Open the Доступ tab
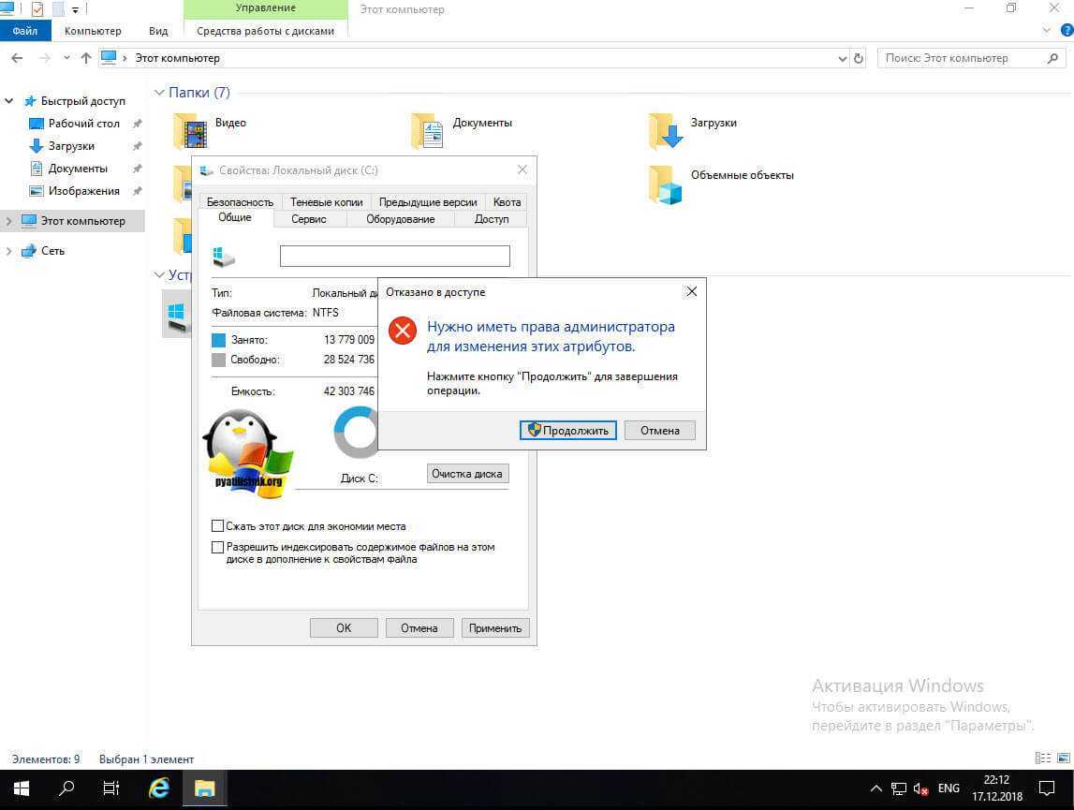1074x810 pixels. 492,218
